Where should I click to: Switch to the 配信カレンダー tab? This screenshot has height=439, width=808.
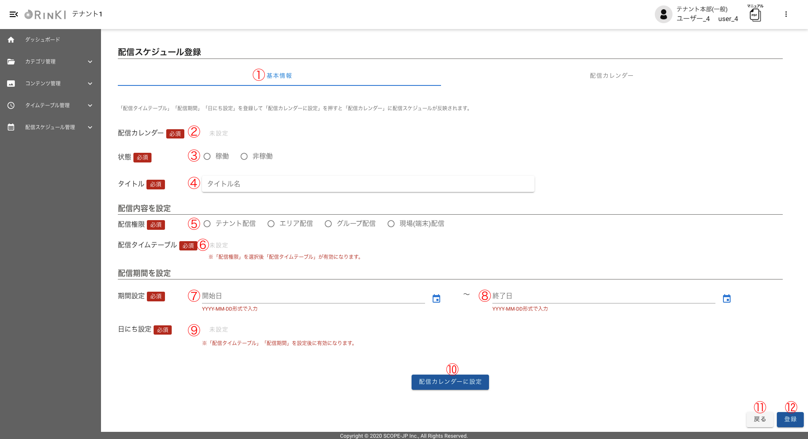tap(611, 76)
